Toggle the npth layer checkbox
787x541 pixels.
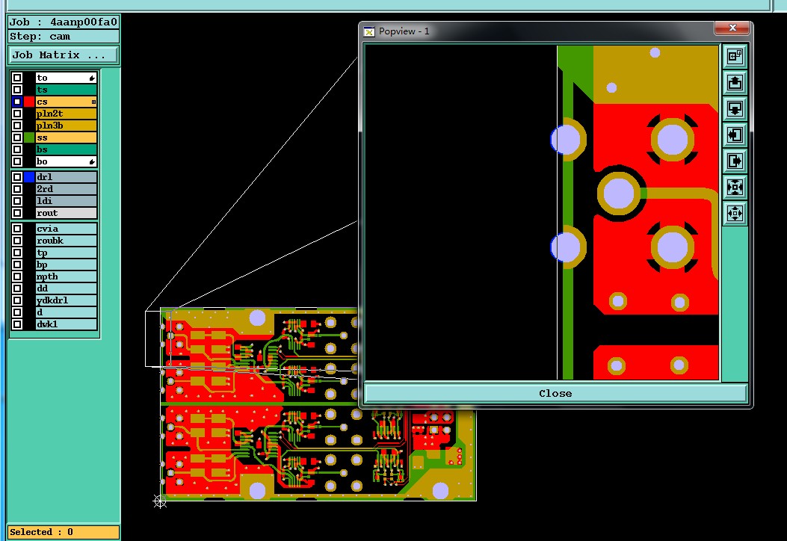[x=17, y=276]
